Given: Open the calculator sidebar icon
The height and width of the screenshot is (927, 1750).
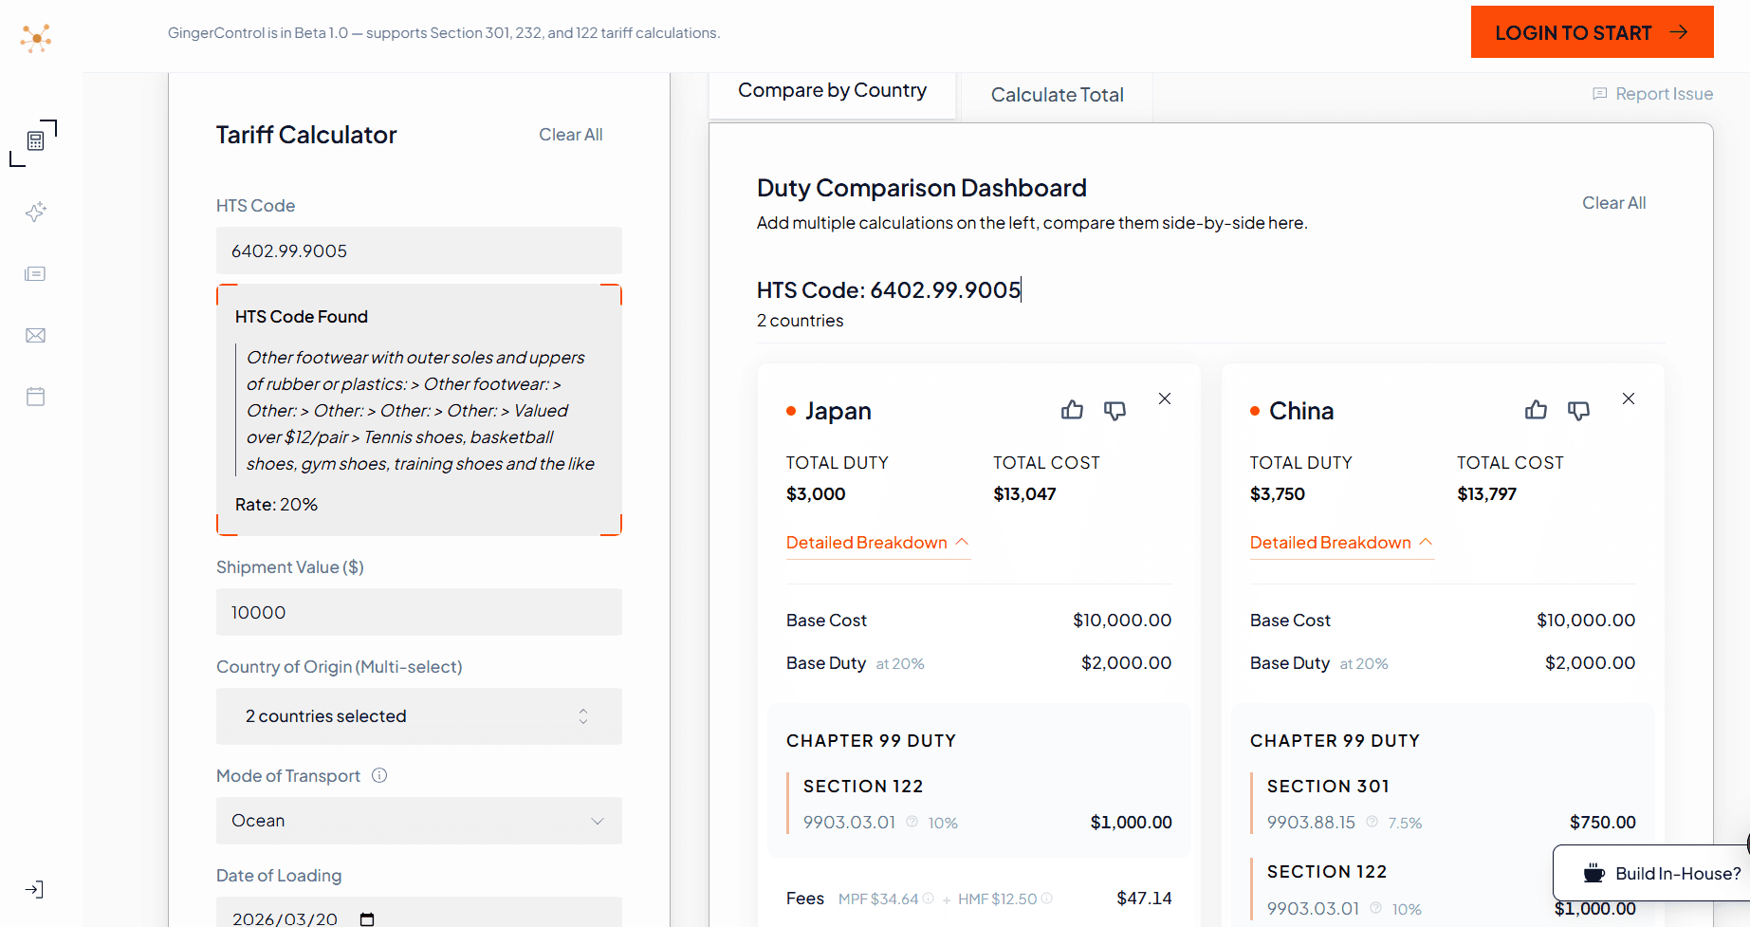Looking at the screenshot, I should pos(36,141).
